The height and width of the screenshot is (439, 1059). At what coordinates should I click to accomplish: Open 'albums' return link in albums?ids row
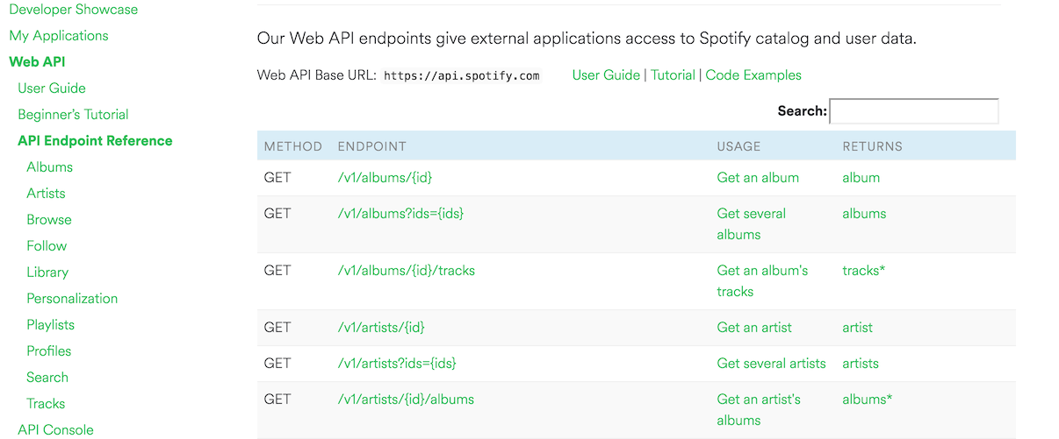[x=864, y=214]
